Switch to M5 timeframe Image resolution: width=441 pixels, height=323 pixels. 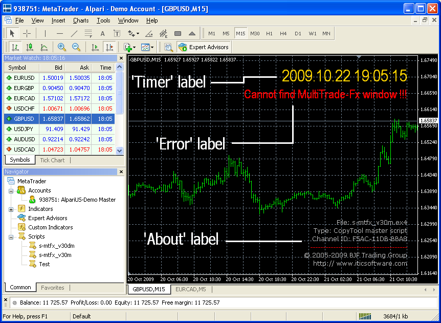coord(226,33)
